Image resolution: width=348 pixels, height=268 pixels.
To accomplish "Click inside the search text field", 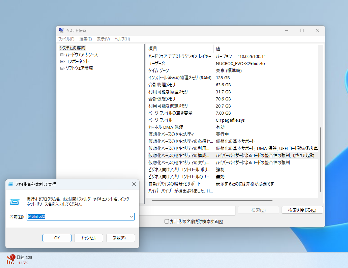I will pyautogui.click(x=189, y=210).
